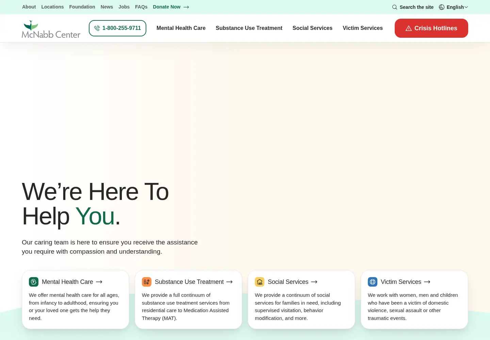Image resolution: width=490 pixels, height=340 pixels.
Task: Go to the Locations link
Action: coord(52,7)
